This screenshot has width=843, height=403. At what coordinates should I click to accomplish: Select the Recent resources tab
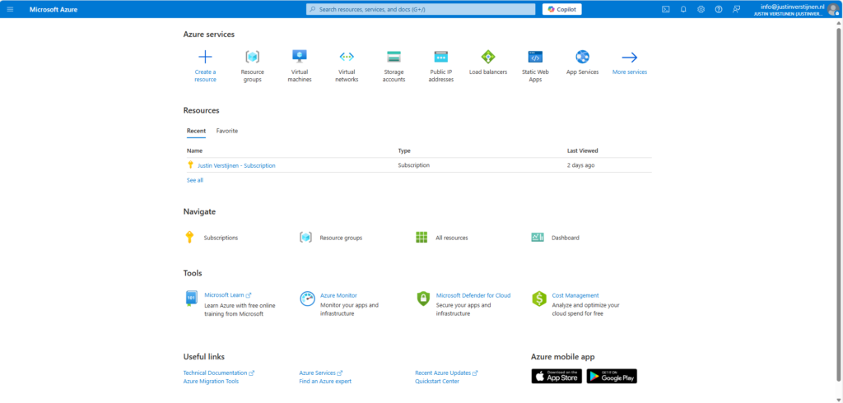click(x=196, y=131)
